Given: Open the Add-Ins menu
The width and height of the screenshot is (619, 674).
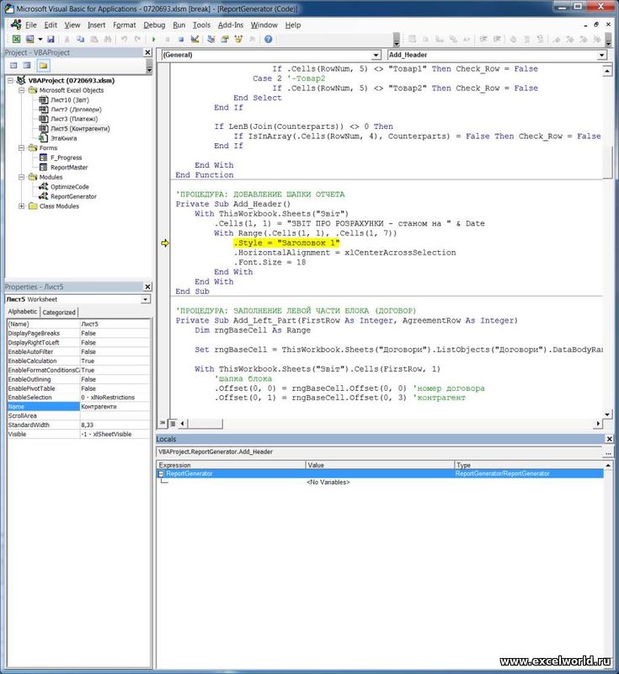Looking at the screenshot, I should pos(231,25).
